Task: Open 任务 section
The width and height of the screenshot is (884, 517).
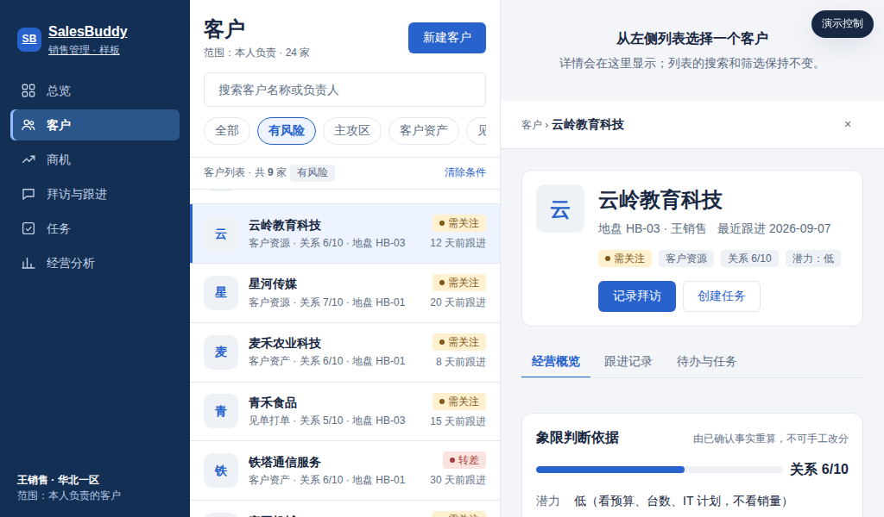Action: (95, 228)
